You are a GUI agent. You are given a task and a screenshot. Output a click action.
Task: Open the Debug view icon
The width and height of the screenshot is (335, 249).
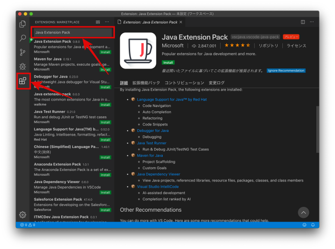(22, 67)
